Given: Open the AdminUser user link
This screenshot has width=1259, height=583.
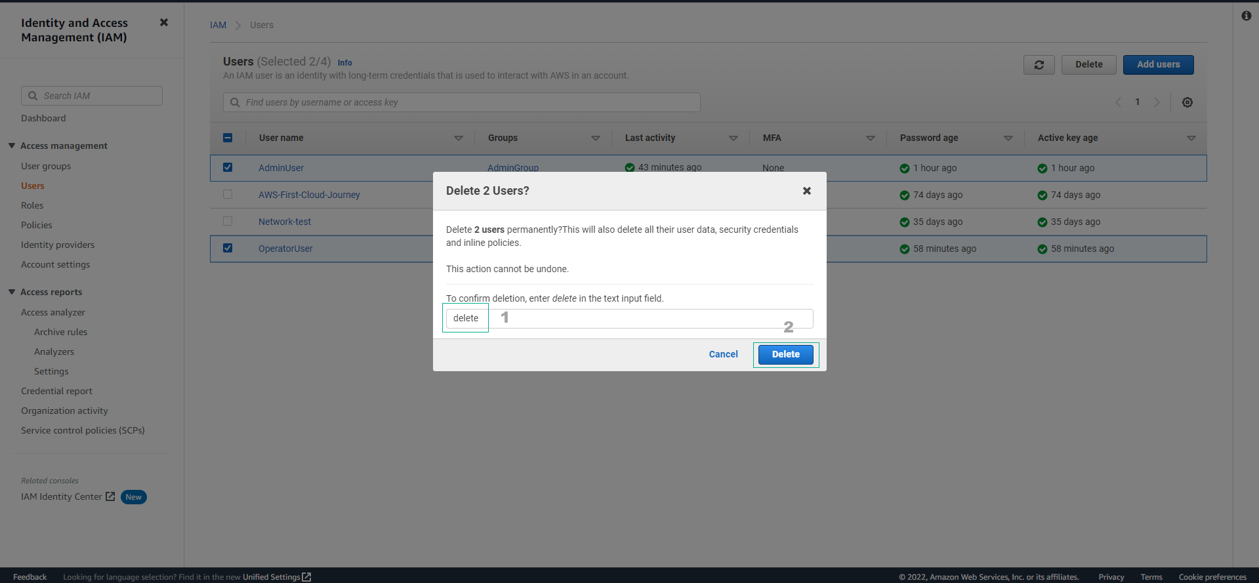Looking at the screenshot, I should [281, 168].
